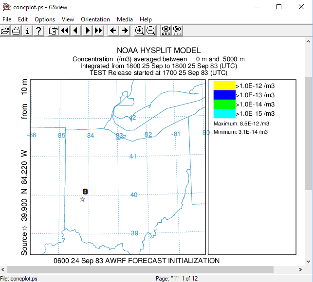Click the Print toolbar icon
The height and width of the screenshot is (282, 313).
(16, 31)
